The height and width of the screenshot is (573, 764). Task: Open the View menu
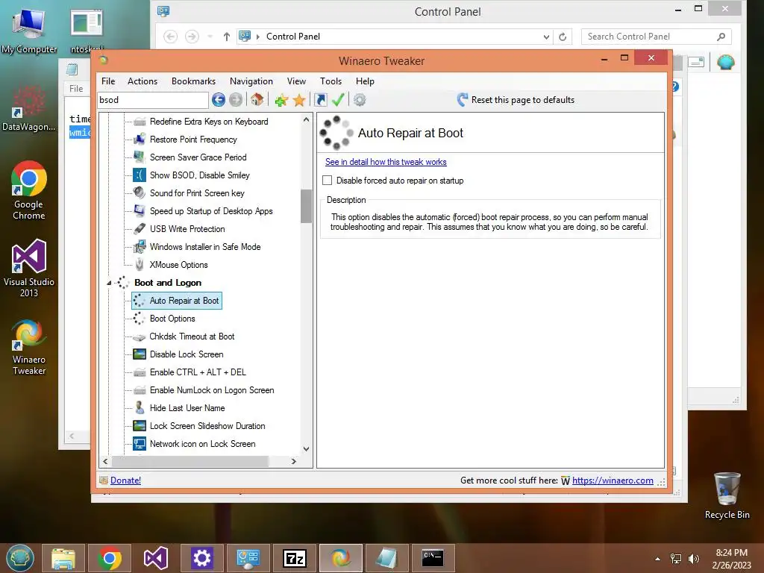296,81
